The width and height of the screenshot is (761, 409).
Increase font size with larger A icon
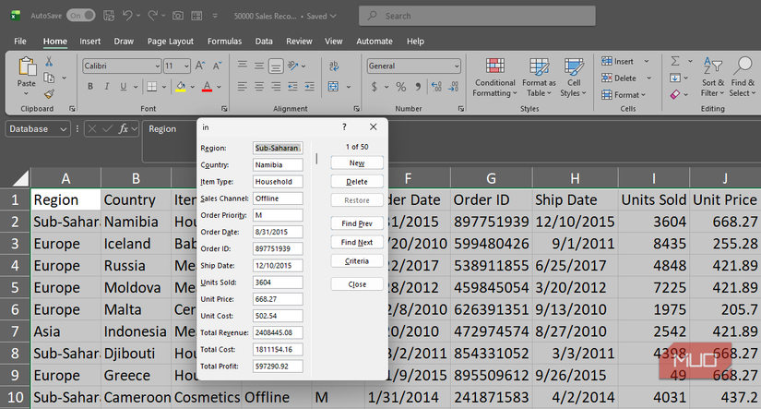[200, 66]
